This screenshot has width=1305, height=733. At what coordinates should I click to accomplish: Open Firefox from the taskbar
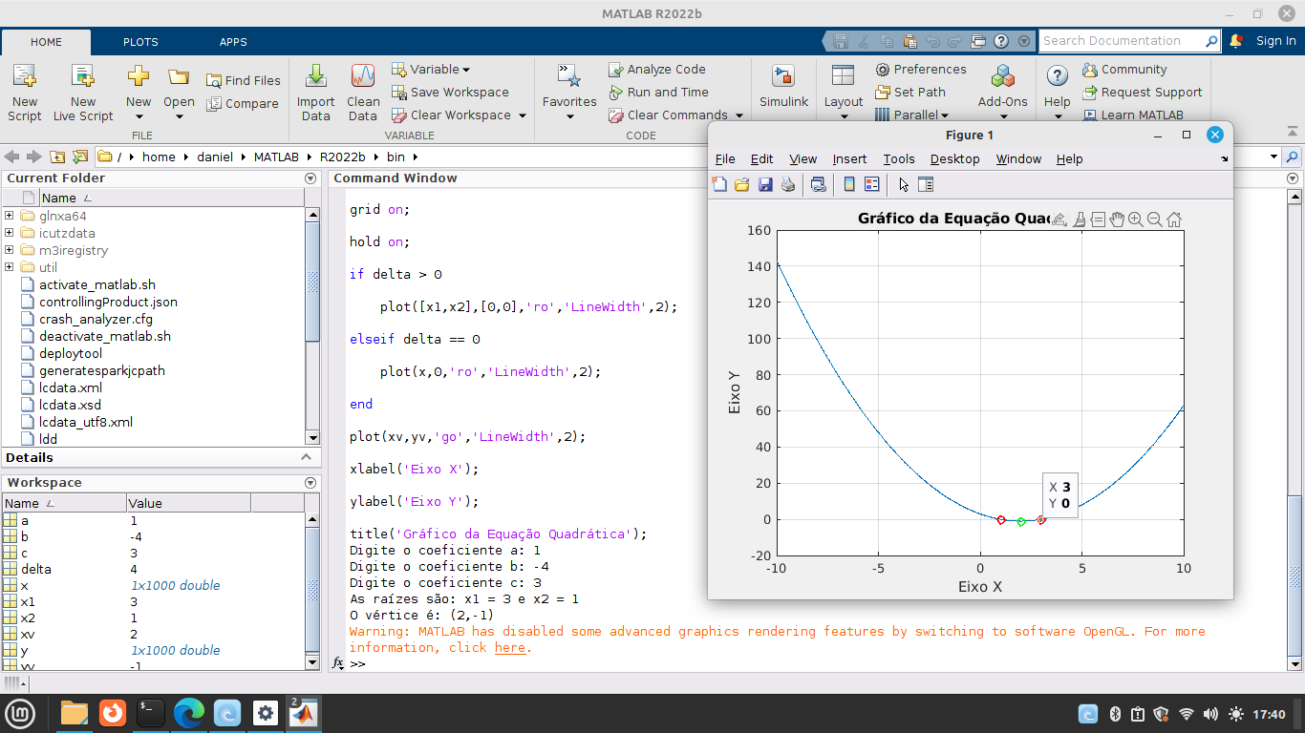click(x=113, y=712)
